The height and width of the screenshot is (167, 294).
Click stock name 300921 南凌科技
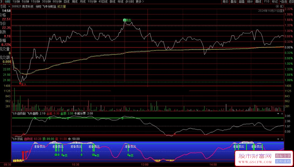(23, 6)
